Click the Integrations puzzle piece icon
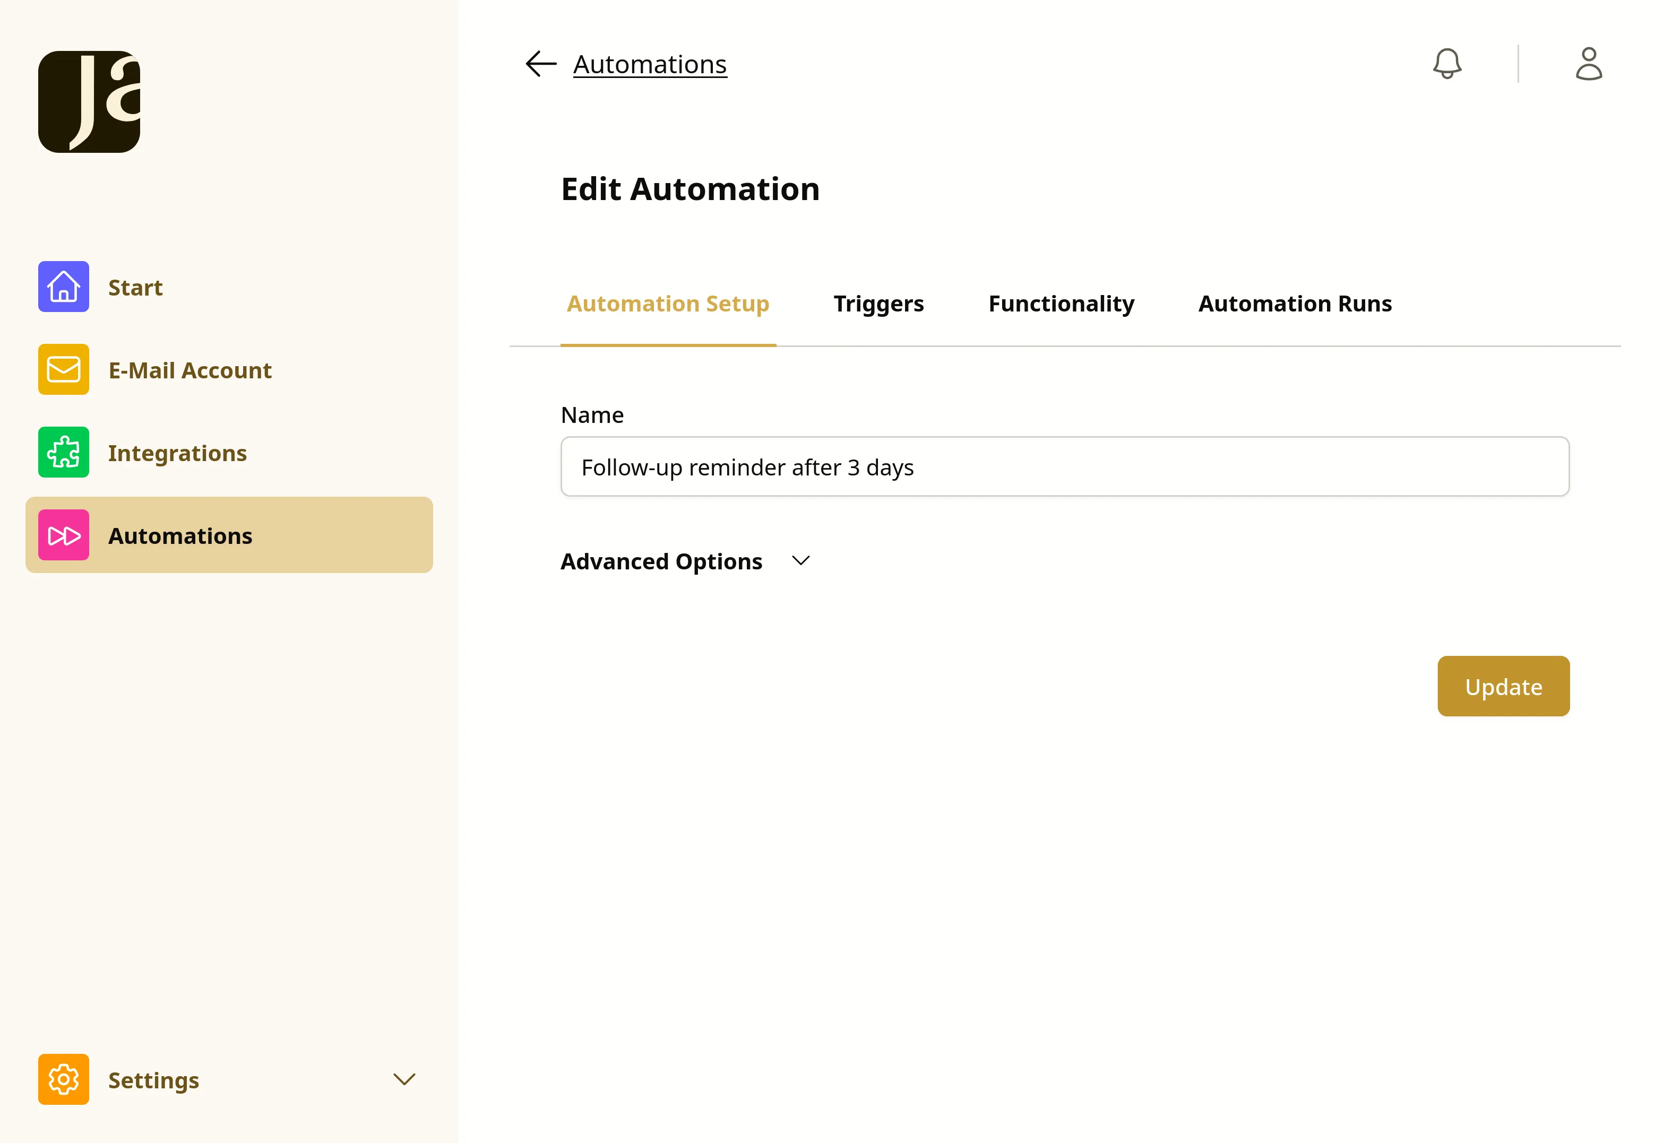This screenshot has height=1143, width=1672. point(63,453)
